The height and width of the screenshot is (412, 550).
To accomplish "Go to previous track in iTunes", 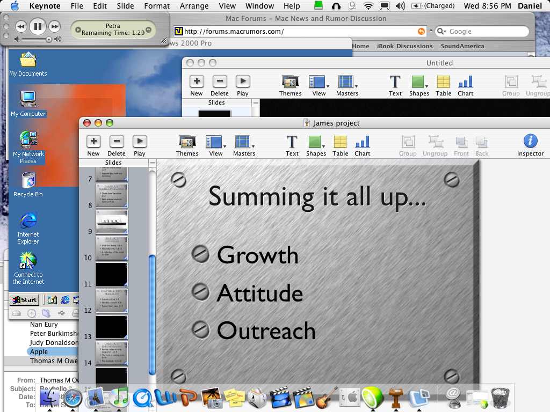I will point(21,27).
